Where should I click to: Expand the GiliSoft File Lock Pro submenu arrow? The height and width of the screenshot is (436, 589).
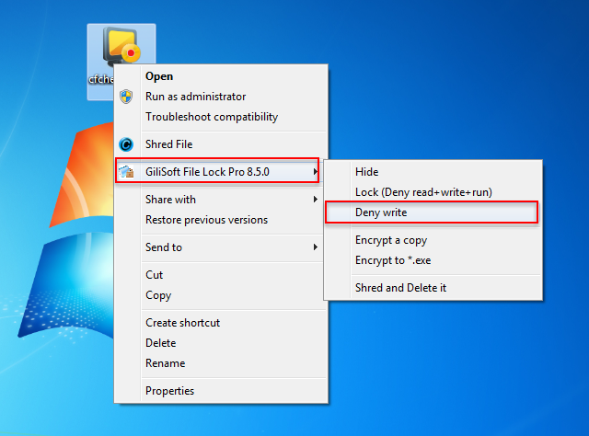315,172
